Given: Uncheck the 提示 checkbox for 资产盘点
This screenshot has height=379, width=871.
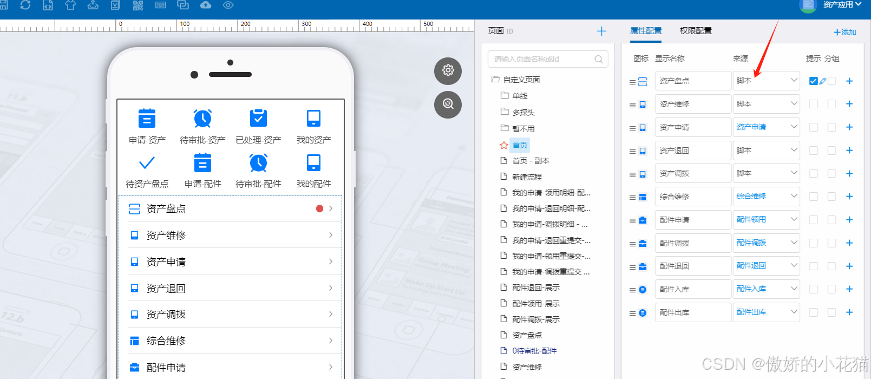Looking at the screenshot, I should [x=813, y=81].
